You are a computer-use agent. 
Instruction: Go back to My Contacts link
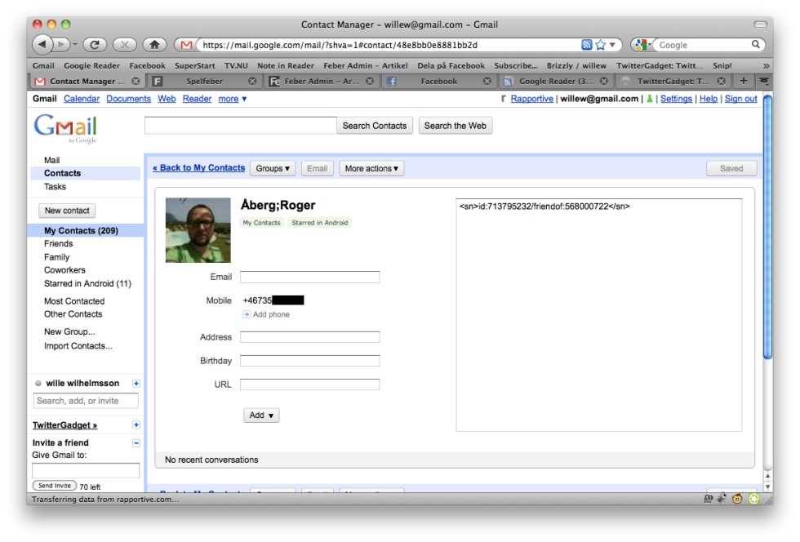[x=198, y=168]
